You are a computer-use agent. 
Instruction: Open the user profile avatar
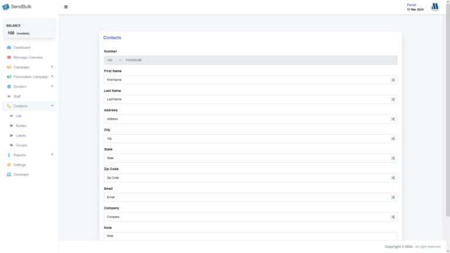(435, 6)
